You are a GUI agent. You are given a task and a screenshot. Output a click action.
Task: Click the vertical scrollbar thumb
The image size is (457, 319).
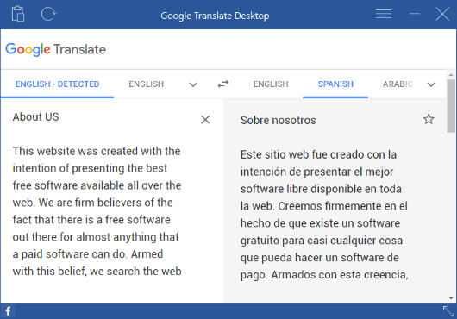pos(451,106)
